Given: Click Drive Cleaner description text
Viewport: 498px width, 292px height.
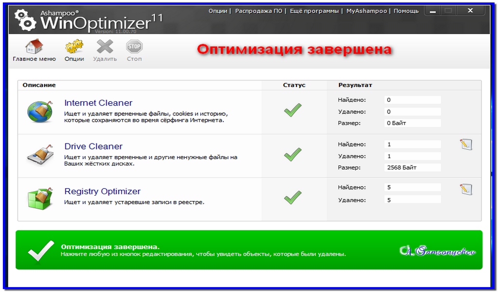Looking at the screenshot, I should (151, 161).
